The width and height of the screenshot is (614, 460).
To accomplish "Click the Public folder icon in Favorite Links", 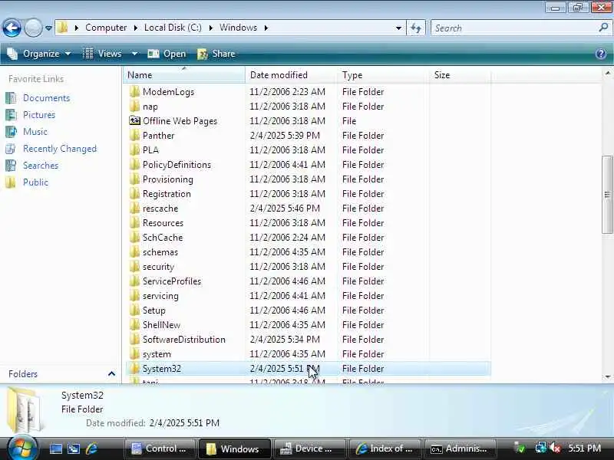I will pos(11,182).
